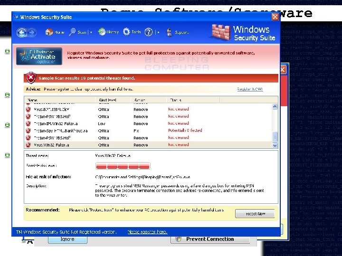Expand the Help dropdown arrow
342x256 pixels.
(x=158, y=32)
